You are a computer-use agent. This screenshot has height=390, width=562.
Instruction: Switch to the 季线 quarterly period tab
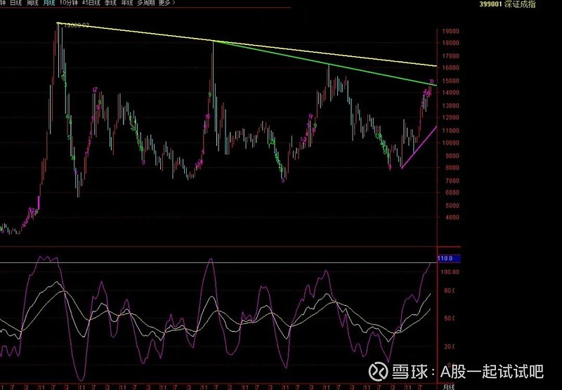tap(110, 3)
